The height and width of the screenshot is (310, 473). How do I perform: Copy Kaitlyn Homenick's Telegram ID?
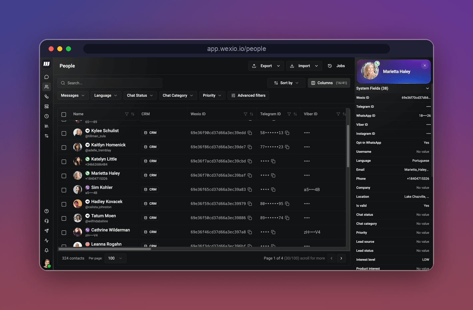(x=287, y=147)
